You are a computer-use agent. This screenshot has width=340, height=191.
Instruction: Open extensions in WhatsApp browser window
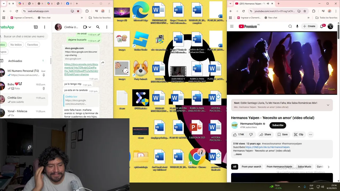pos(87,11)
